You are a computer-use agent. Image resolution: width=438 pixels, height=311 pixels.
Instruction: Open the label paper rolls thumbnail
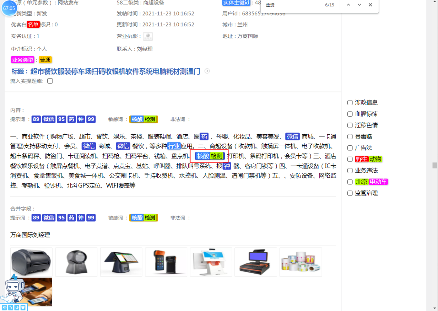coord(301,262)
